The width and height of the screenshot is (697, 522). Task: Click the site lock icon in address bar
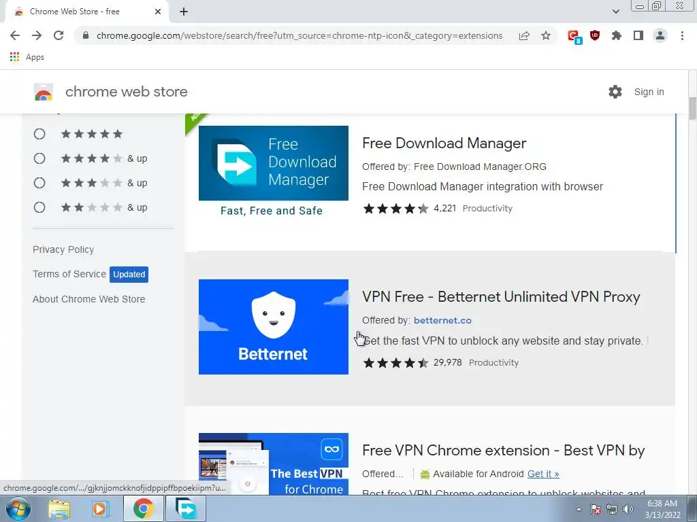[x=86, y=35]
